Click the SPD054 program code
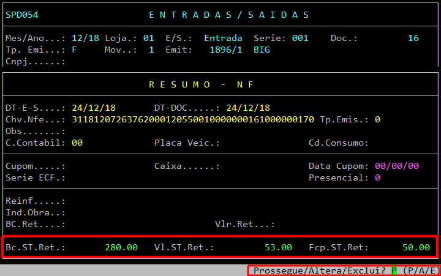The image size is (441, 276). 21,15
